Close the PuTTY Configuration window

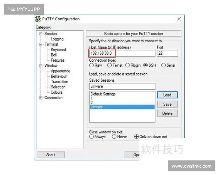179,19
